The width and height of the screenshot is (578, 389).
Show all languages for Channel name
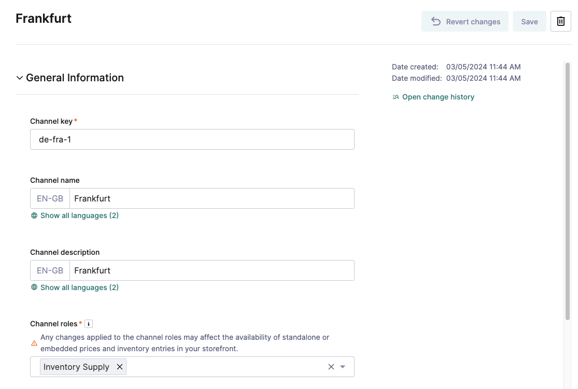(x=79, y=215)
